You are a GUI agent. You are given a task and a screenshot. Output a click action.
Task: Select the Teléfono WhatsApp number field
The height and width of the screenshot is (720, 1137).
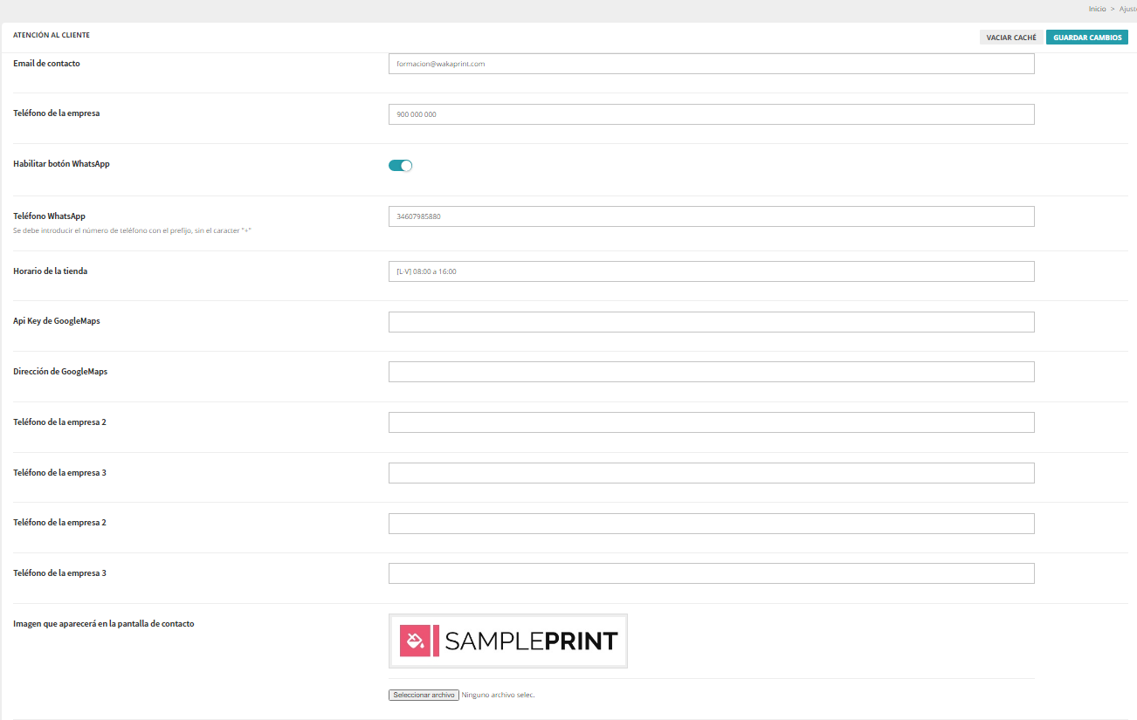(711, 216)
